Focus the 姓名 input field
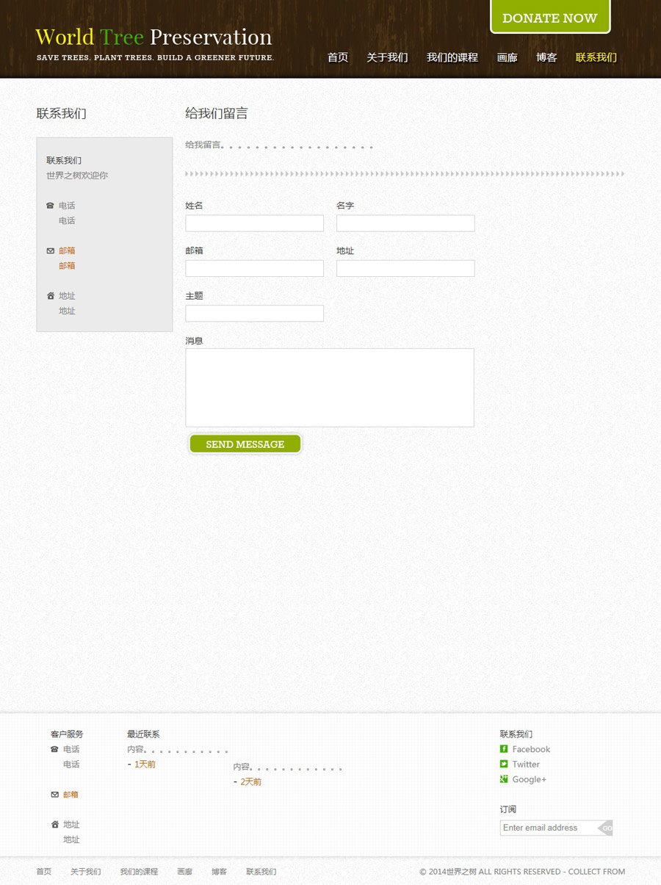Screen dimensions: 661x885 pyautogui.click(x=254, y=223)
